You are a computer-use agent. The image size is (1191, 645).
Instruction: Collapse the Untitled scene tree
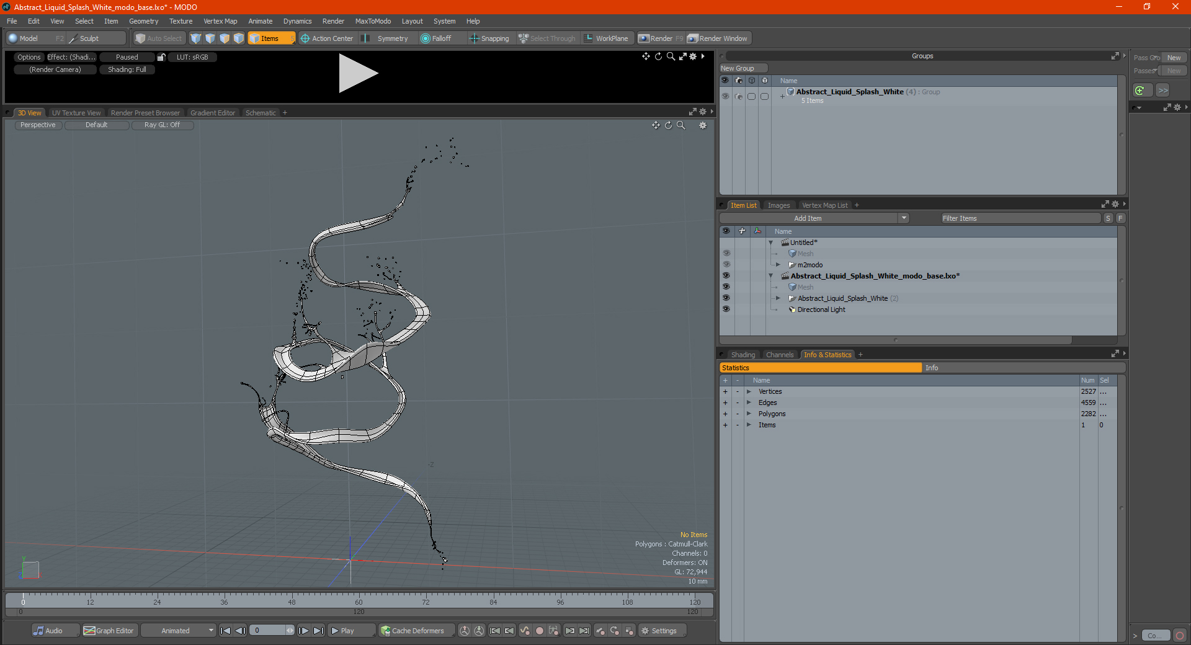[771, 242]
